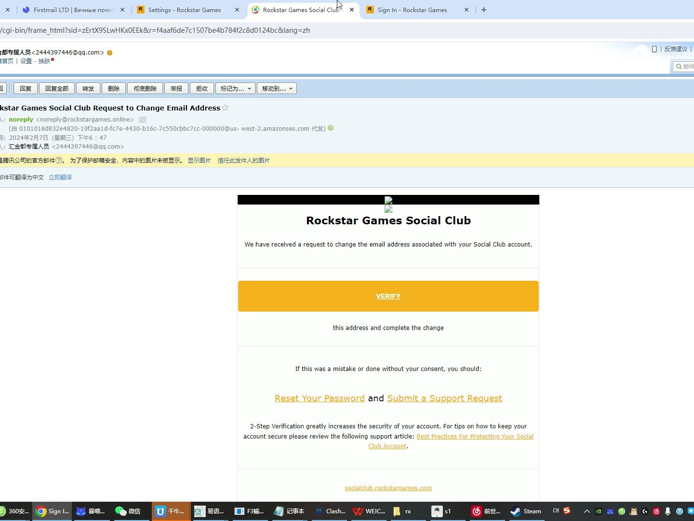Click help question mark in yellow notice bar

click(x=59, y=160)
